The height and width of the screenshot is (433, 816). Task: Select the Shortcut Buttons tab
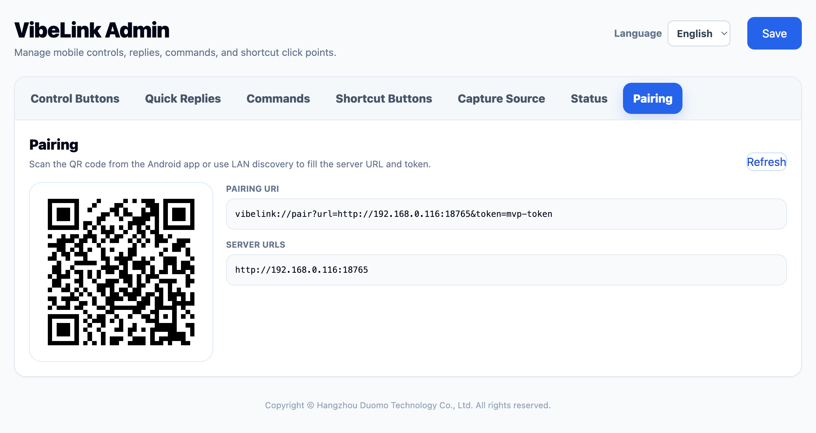(384, 98)
